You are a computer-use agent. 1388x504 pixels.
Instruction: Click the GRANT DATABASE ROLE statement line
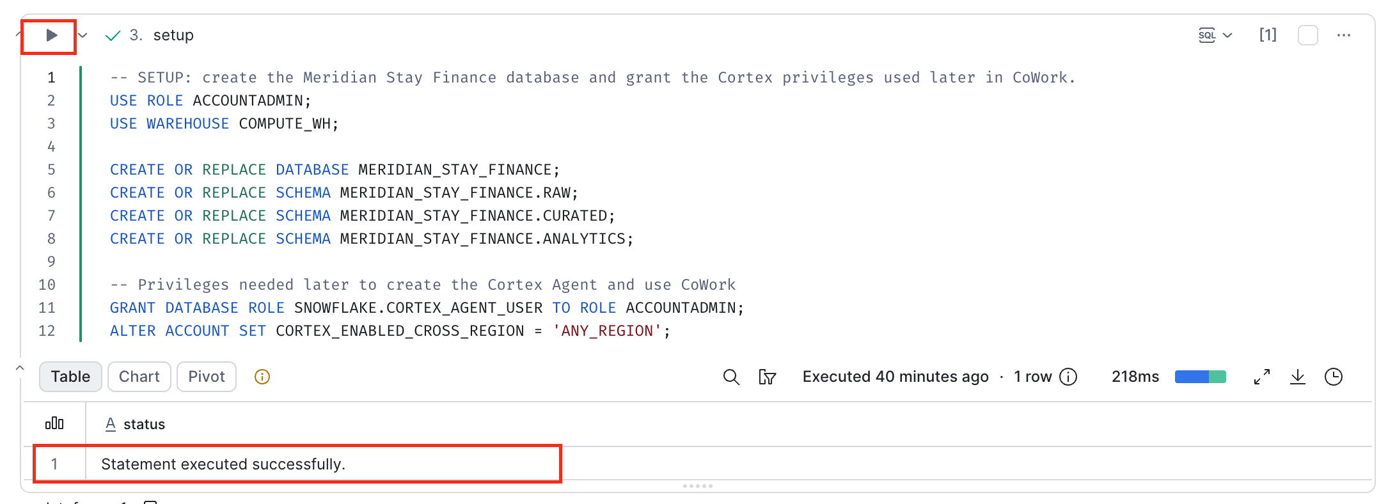click(427, 308)
